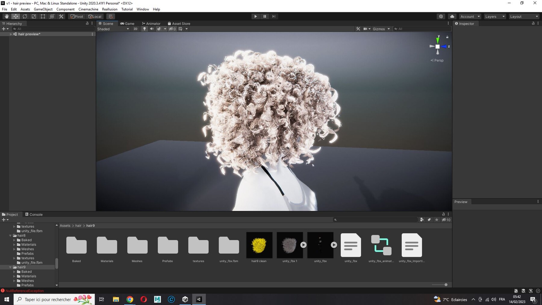Open hair preview scene options menu
542x305 pixels.
(92, 34)
